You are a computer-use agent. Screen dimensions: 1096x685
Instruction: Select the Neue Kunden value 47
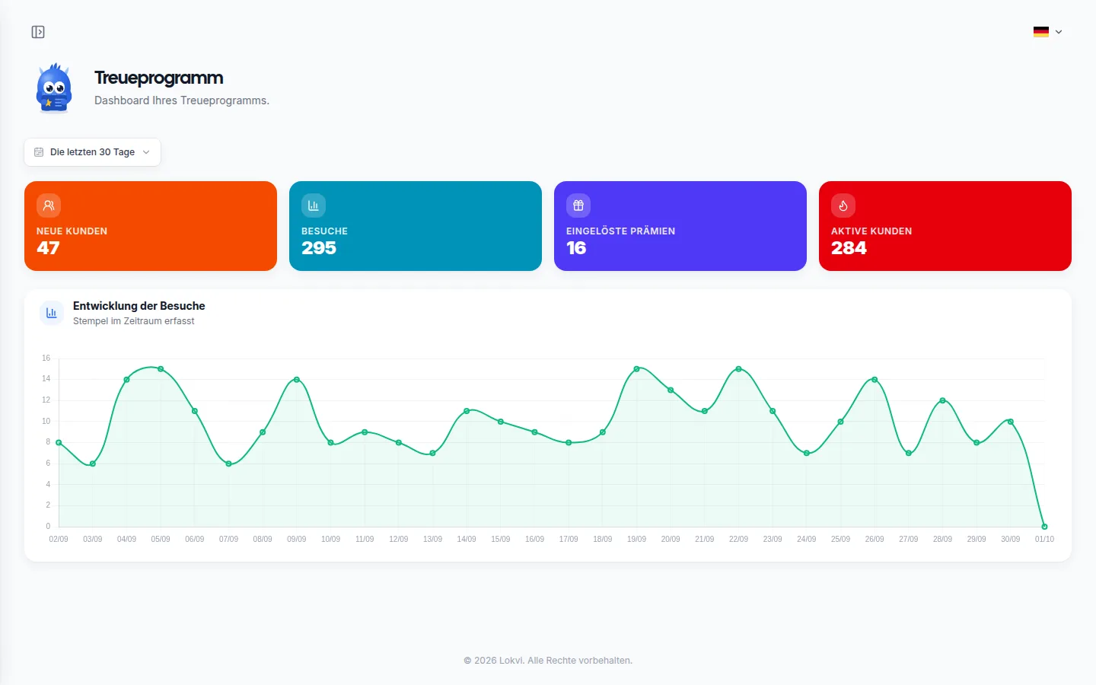click(x=48, y=248)
